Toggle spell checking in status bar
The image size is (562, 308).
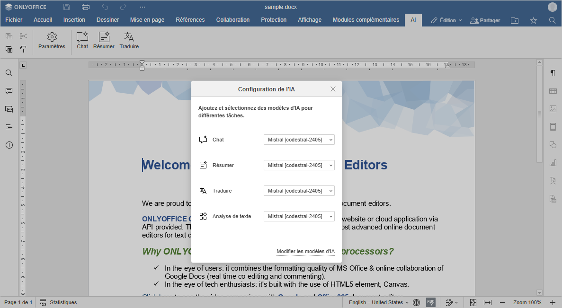[x=430, y=302]
